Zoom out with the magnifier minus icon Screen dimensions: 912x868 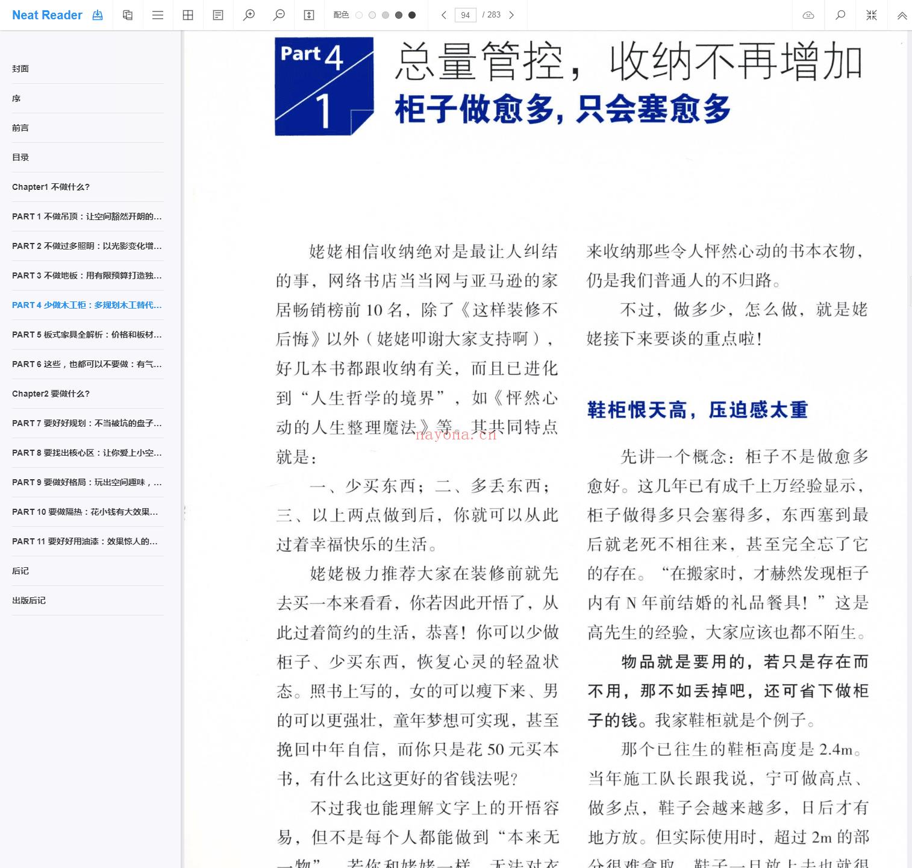click(279, 15)
